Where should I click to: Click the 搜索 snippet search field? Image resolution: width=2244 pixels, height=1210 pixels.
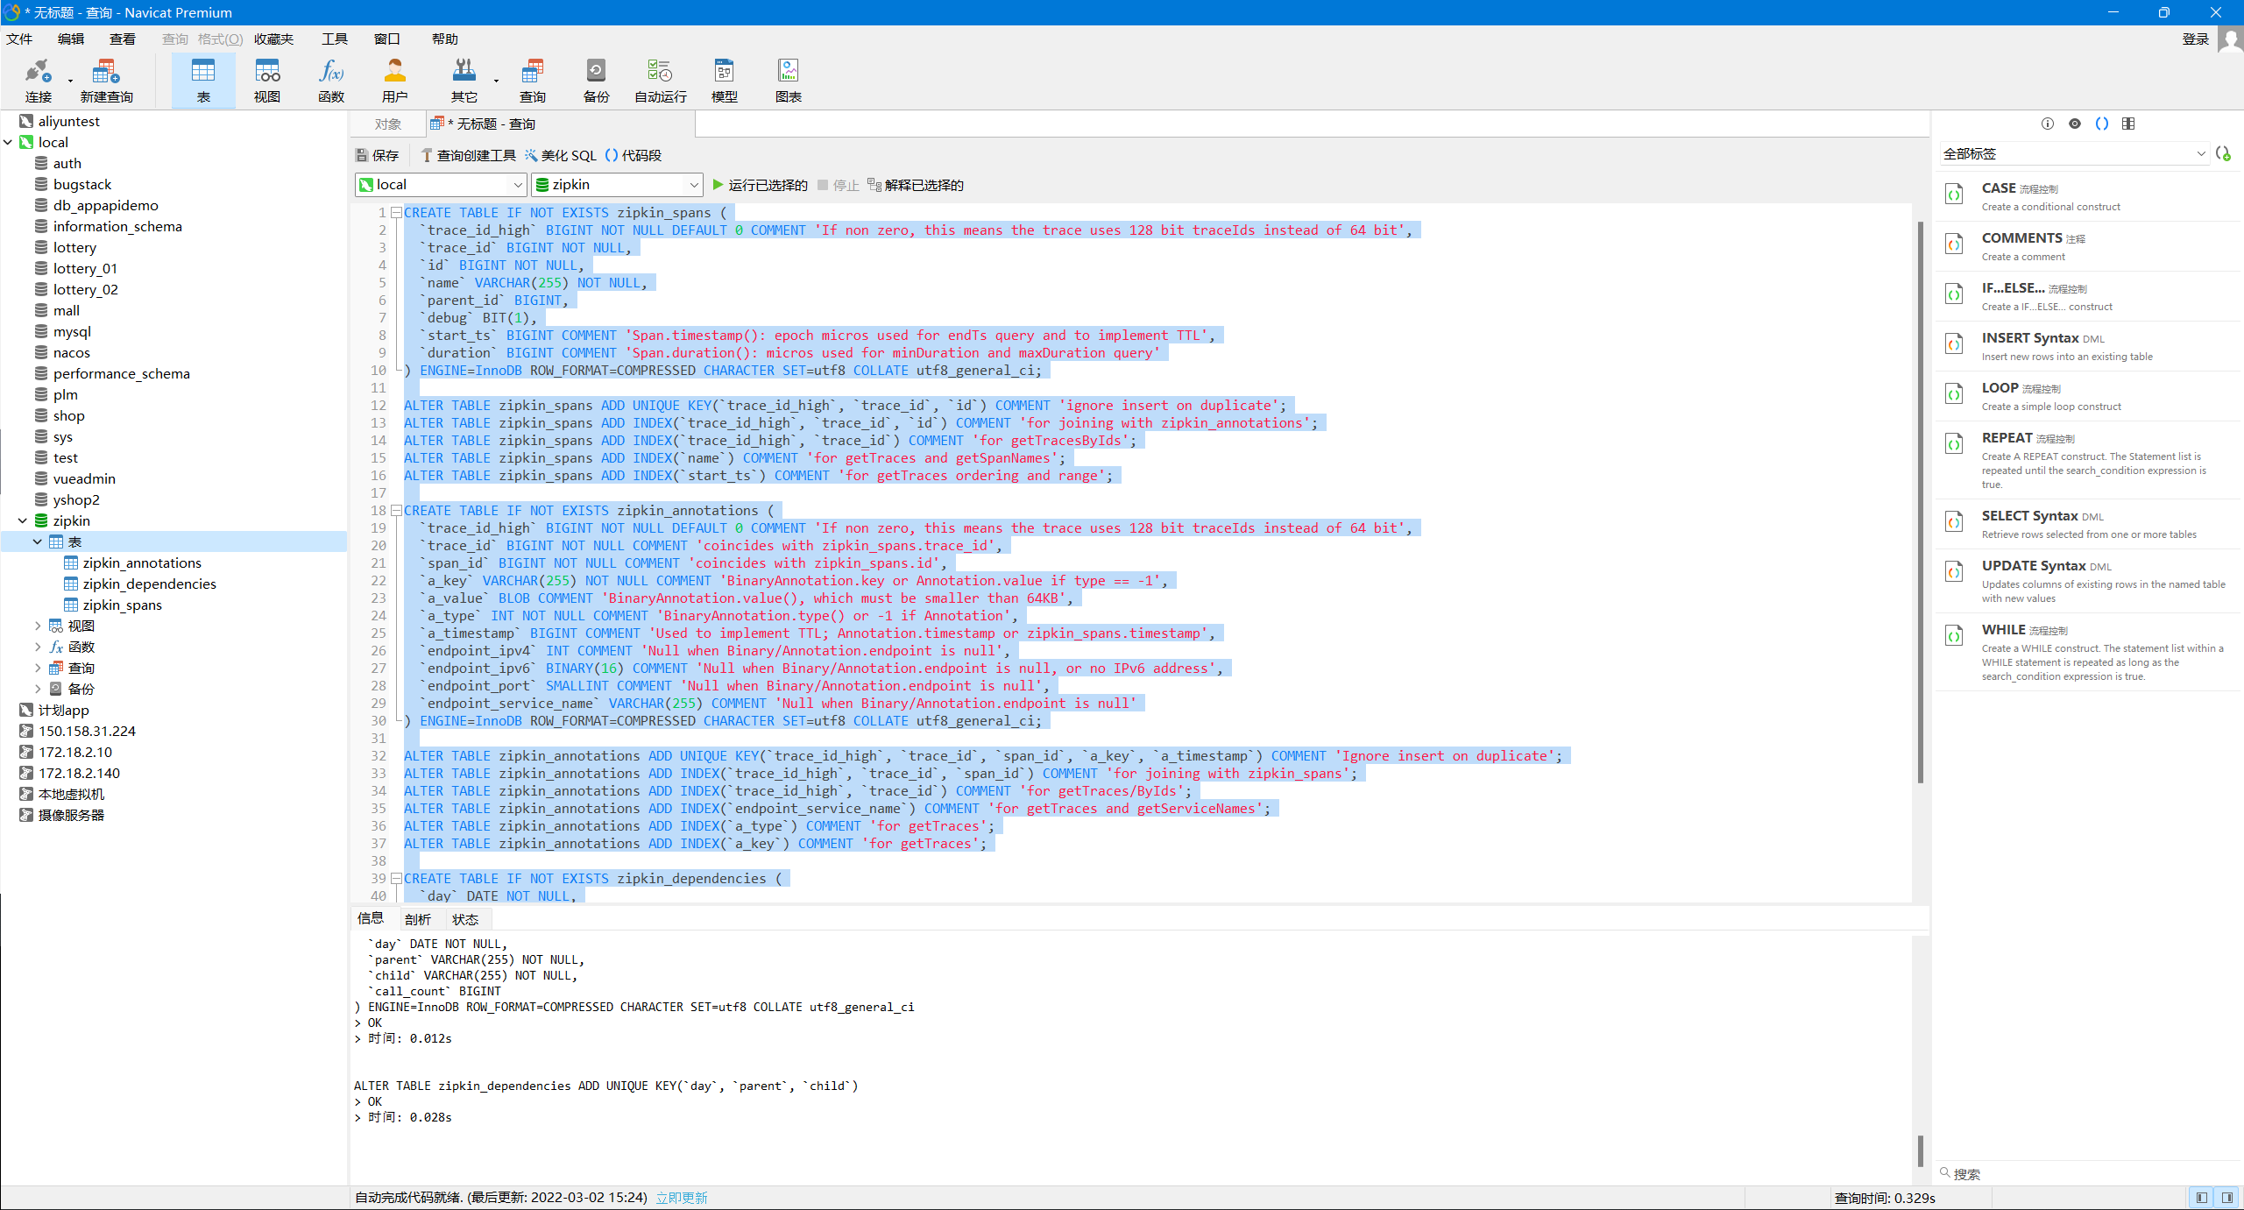2085,1173
